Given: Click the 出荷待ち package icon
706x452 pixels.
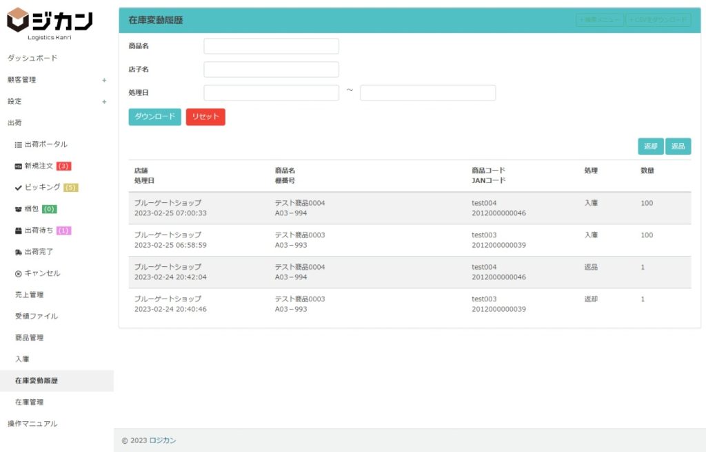Looking at the screenshot, I should point(19,230).
